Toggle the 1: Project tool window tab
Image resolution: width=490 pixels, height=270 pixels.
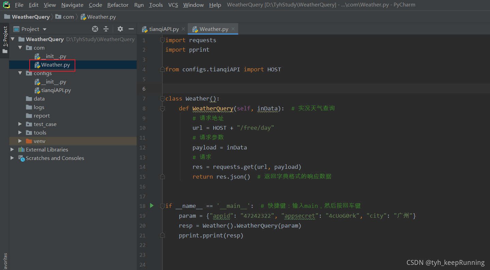(5, 37)
